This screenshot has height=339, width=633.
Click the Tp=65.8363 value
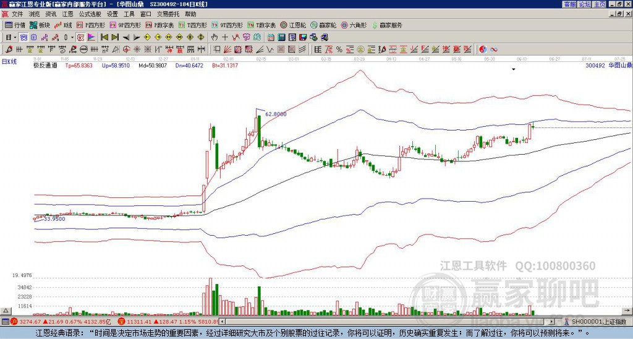pos(79,65)
